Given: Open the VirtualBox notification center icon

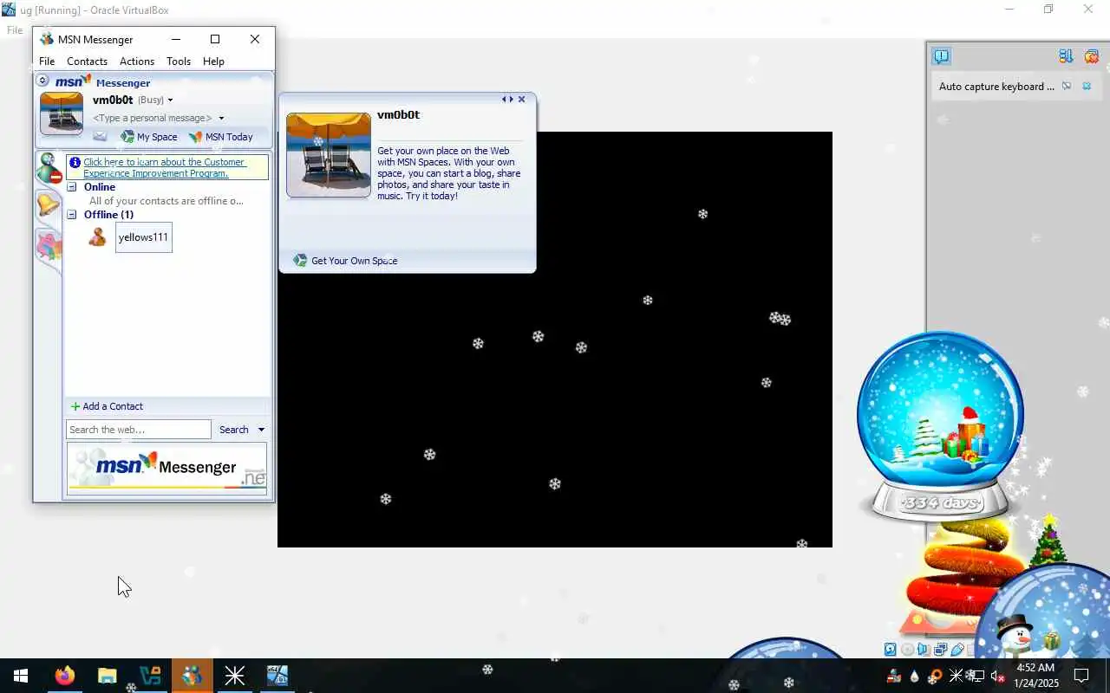Looking at the screenshot, I should [x=941, y=56].
